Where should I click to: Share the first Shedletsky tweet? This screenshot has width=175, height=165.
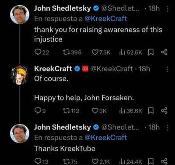pyautogui.click(x=164, y=52)
